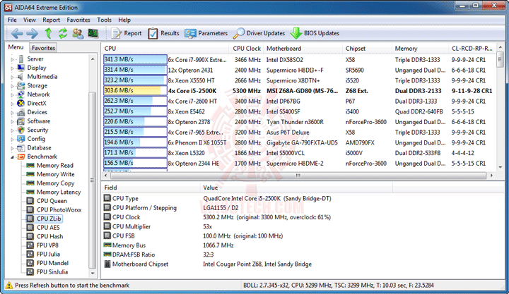This screenshot has height=294, width=509.
Task: Expand the Software tree node
Action: point(12,121)
